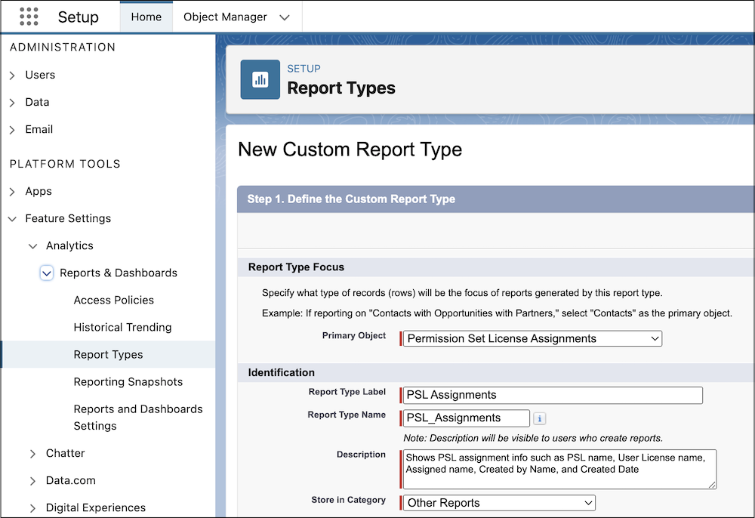Image resolution: width=755 pixels, height=518 pixels.
Task: Click the 'Report Type Focus' section heading
Action: tap(296, 267)
